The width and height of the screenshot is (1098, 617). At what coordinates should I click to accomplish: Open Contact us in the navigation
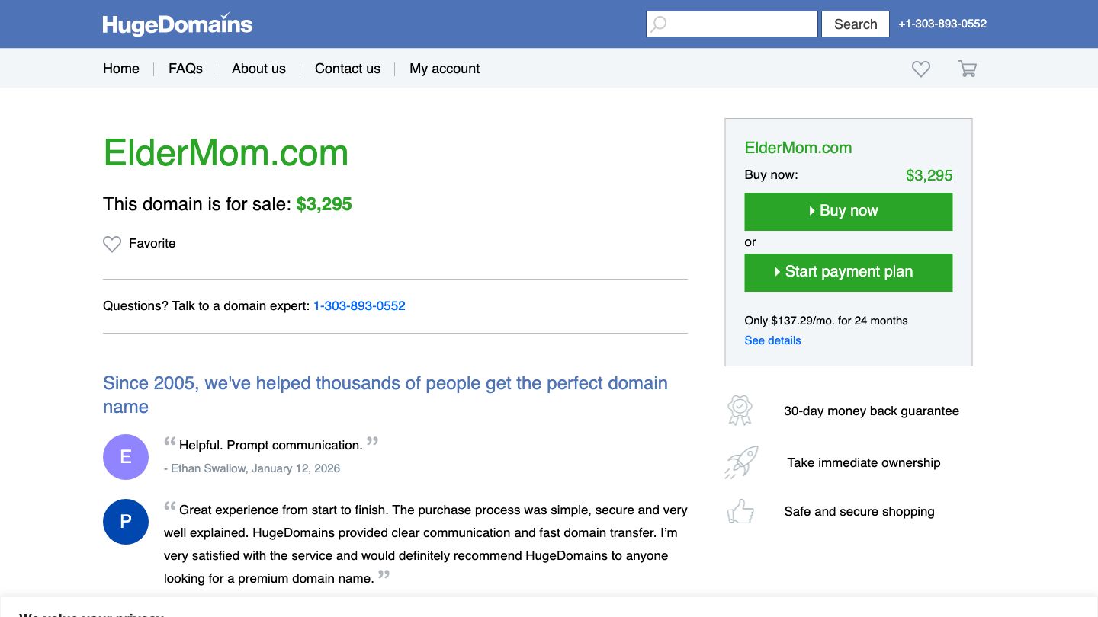tap(348, 69)
